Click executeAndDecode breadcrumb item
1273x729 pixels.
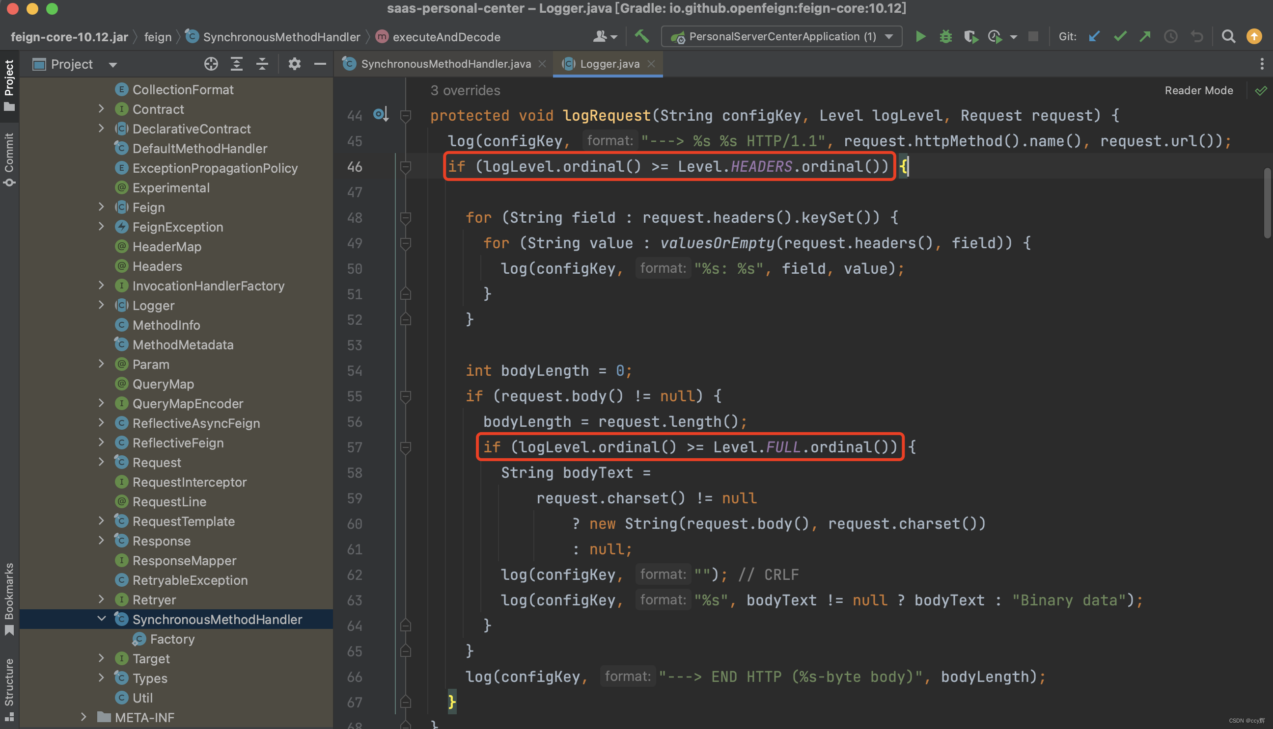coord(445,37)
